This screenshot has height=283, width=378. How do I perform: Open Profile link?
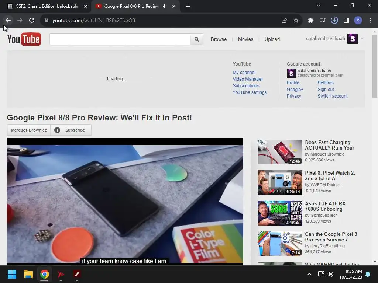(293, 83)
